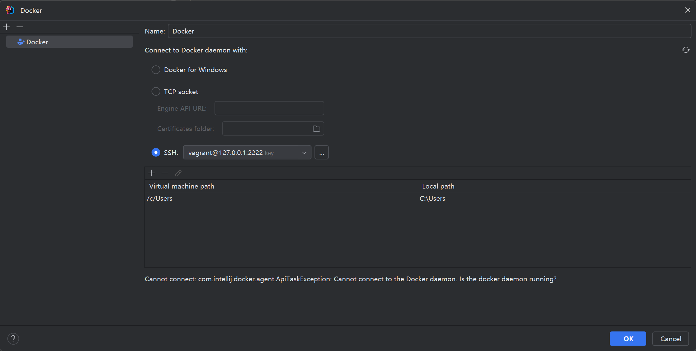Viewport: 696px width, 351px height.
Task: Confirm the settings with OK
Action: point(628,339)
